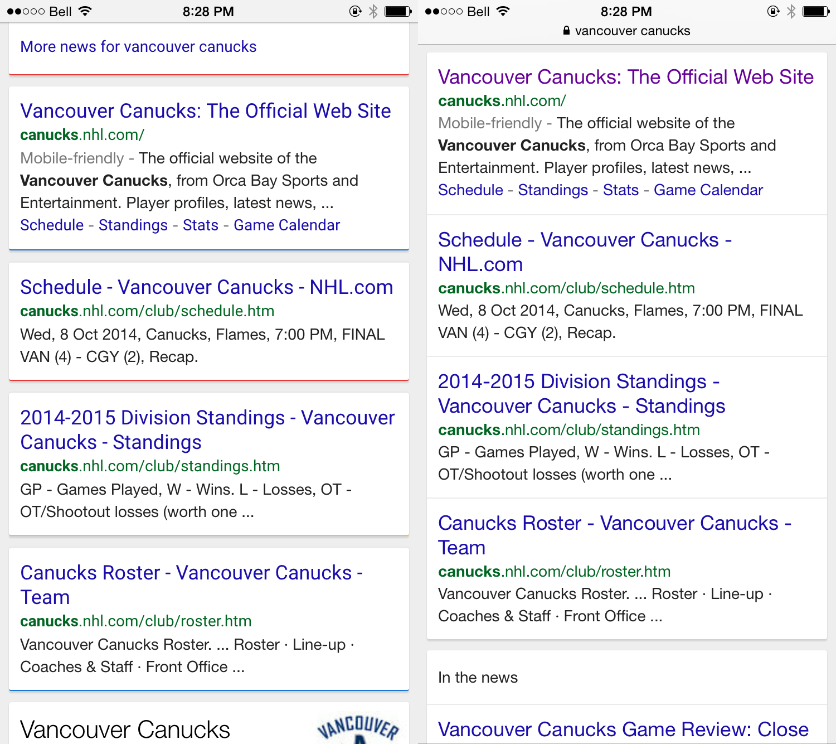Open the purple visited Official Web Site link
This screenshot has height=744, width=836.
[x=625, y=77]
